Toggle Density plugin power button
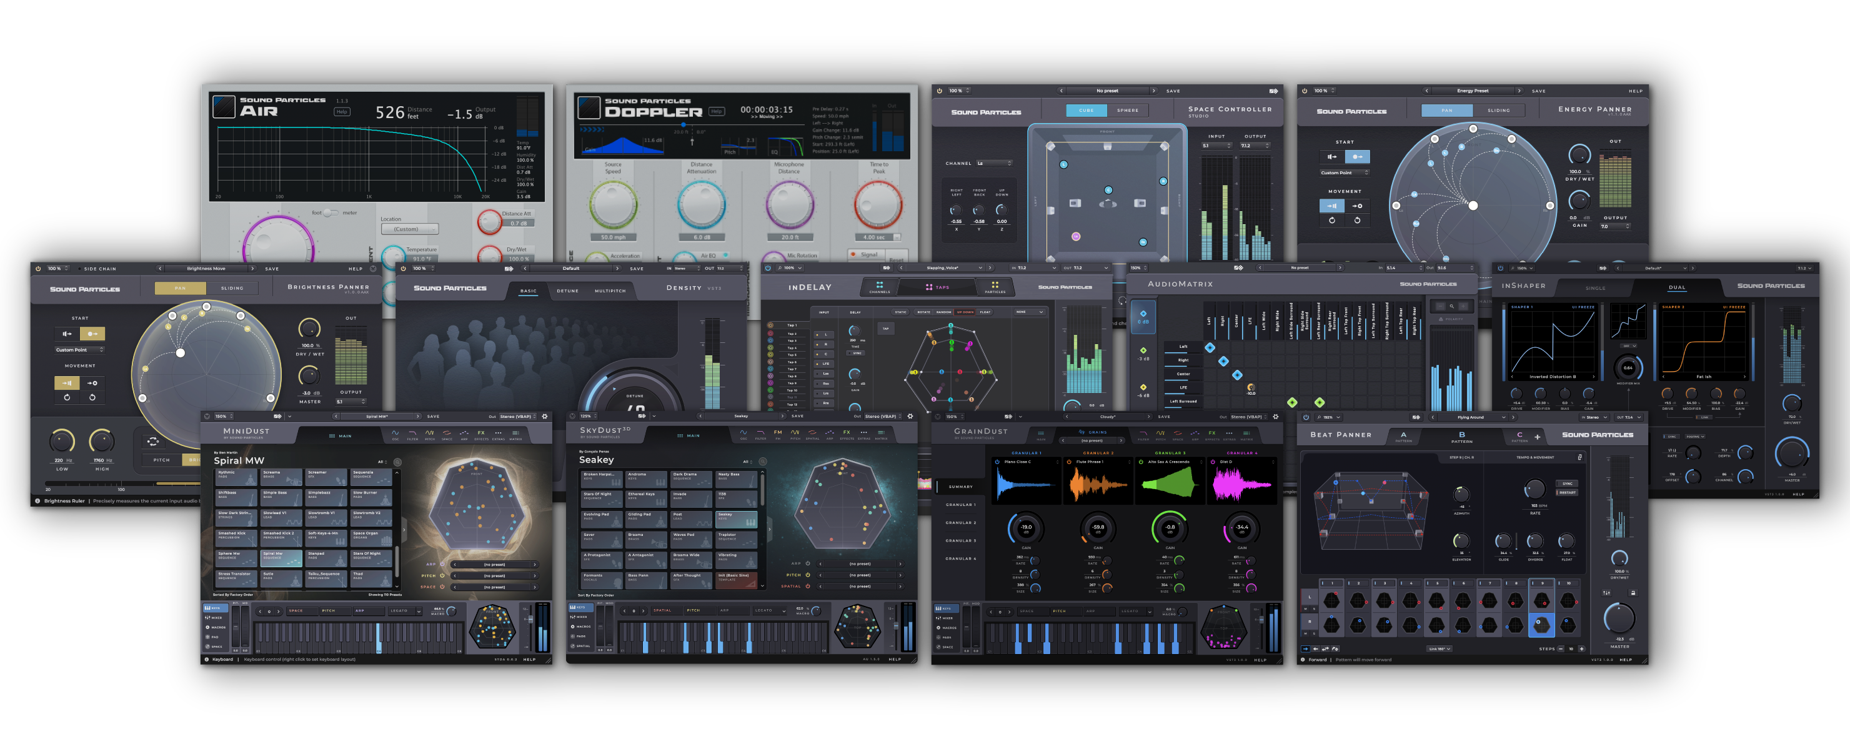 tap(404, 269)
